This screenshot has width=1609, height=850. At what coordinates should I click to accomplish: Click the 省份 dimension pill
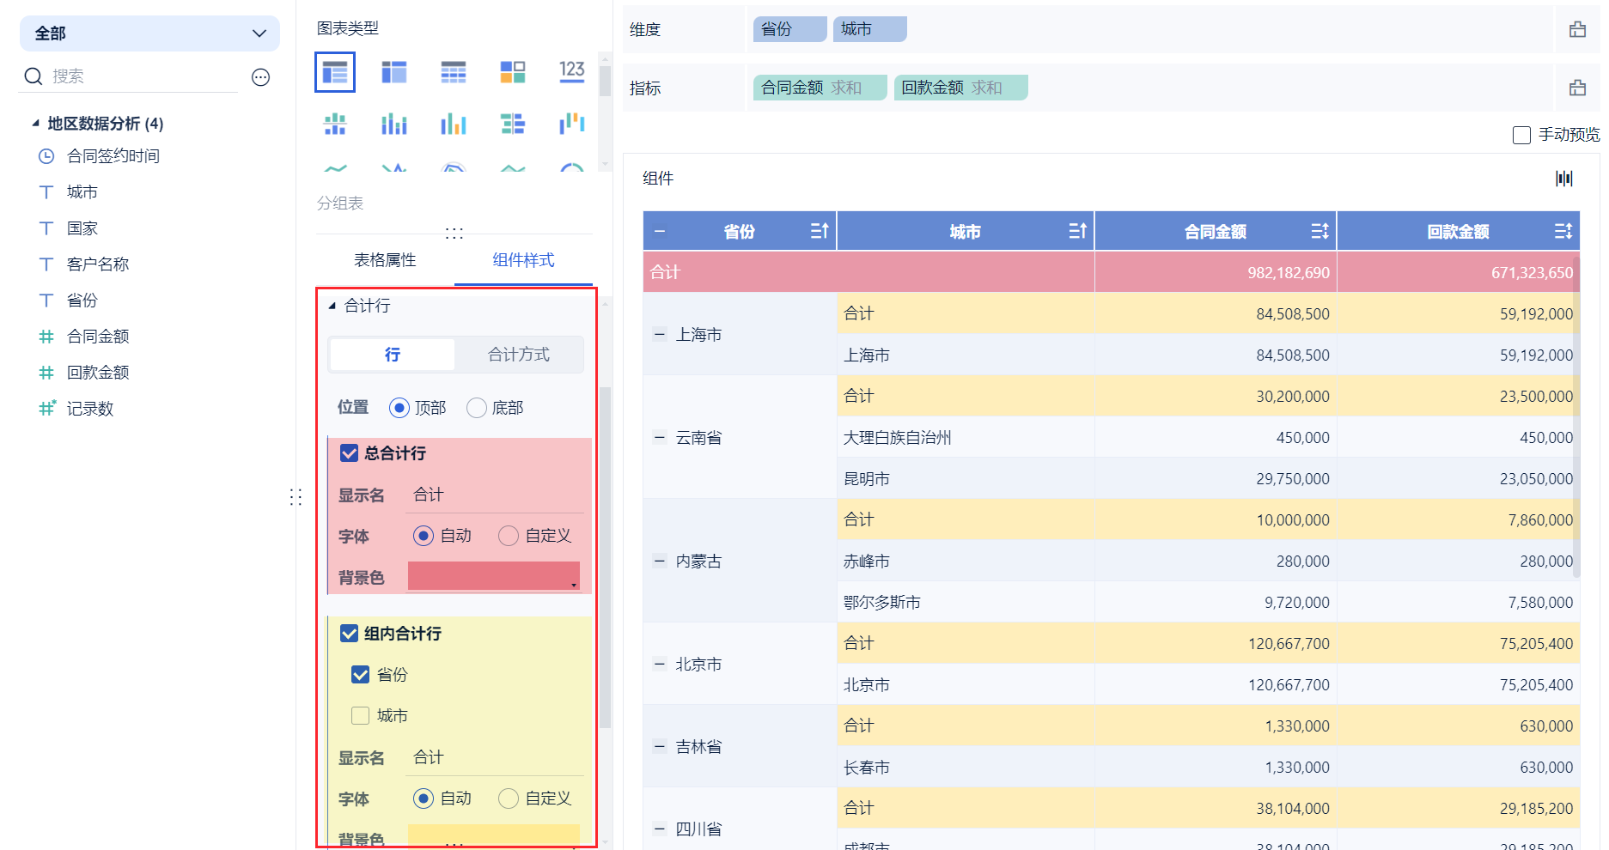click(790, 29)
